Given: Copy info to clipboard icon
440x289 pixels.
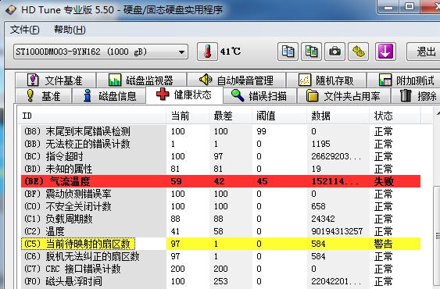Looking at the screenshot, I should tap(288, 52).
